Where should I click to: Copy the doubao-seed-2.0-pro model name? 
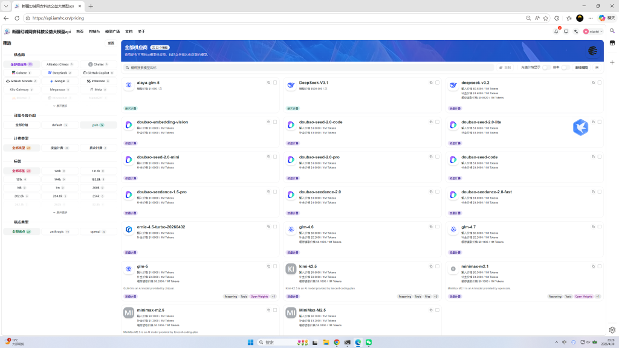tap(431, 157)
